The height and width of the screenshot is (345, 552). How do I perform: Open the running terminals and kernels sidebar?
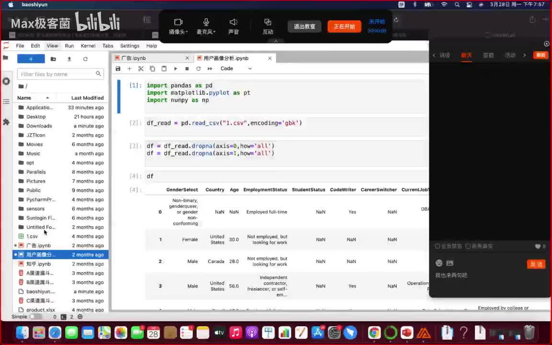(x=6, y=81)
